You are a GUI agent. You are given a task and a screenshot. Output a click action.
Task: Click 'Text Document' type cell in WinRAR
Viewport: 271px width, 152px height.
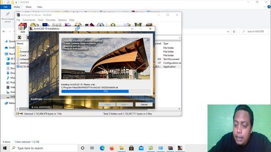tap(171, 59)
